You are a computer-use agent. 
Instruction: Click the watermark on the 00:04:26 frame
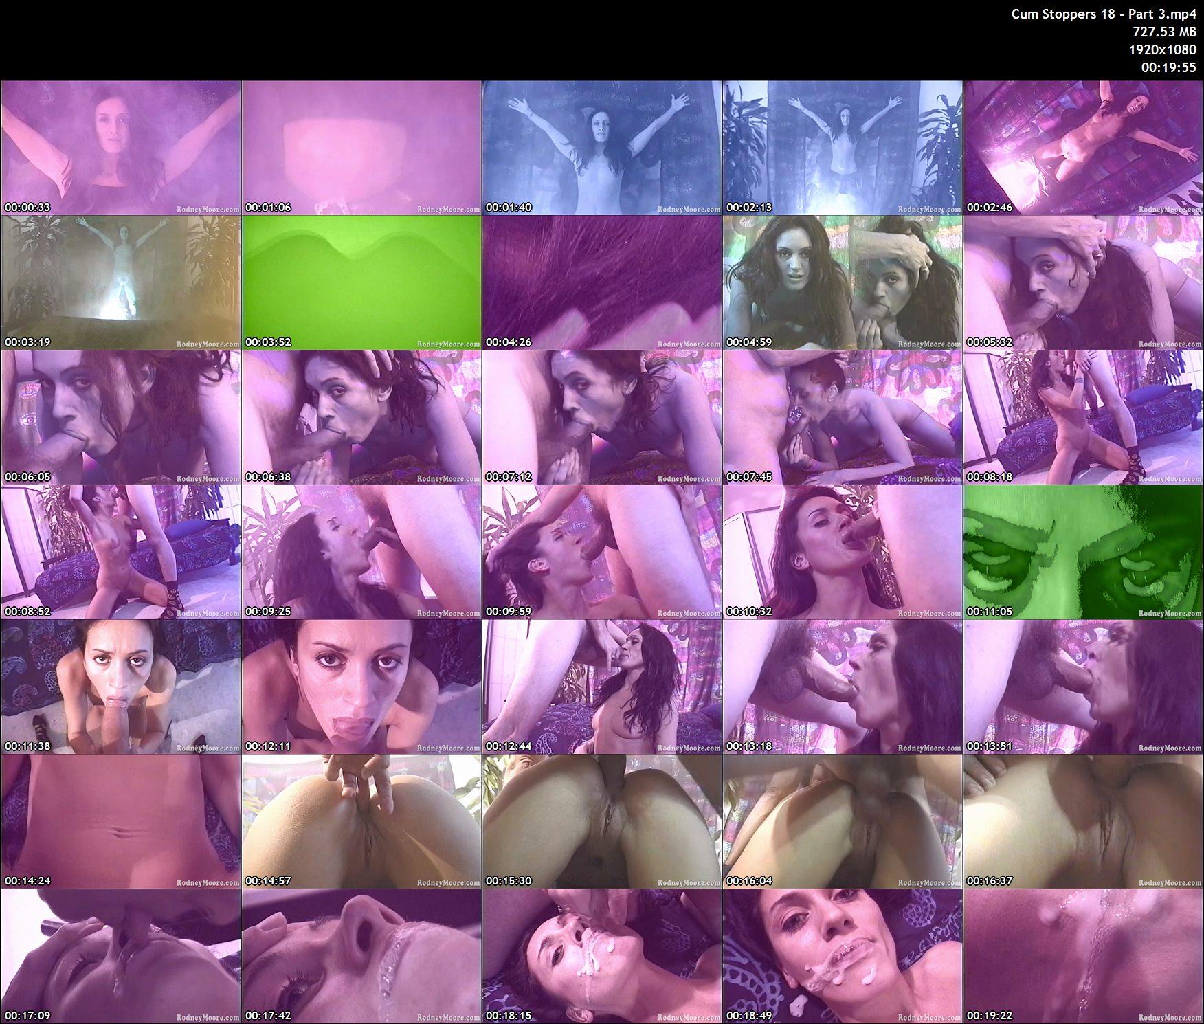[689, 344]
